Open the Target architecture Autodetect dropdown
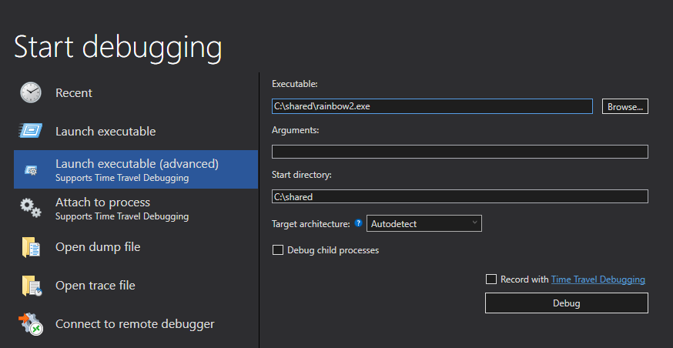This screenshot has height=348, width=673. coord(424,223)
